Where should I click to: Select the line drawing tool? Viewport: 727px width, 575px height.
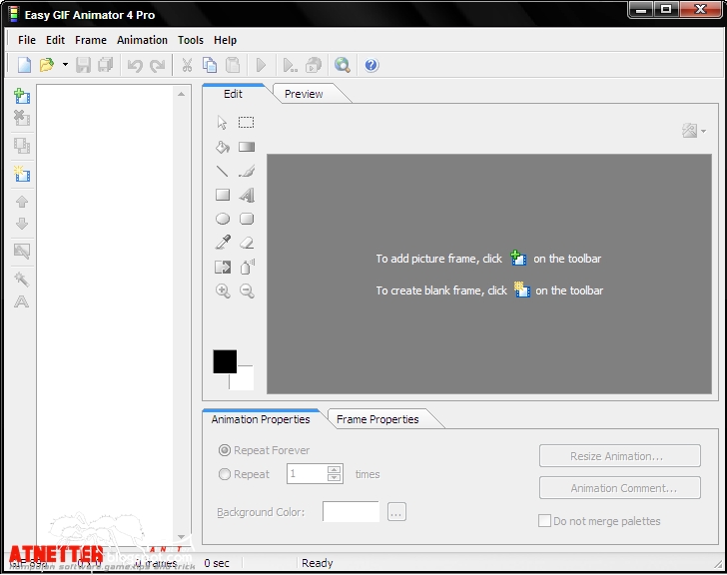click(x=223, y=171)
